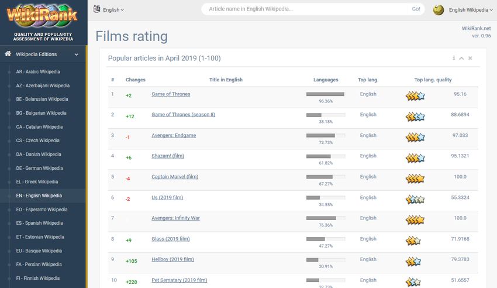Image resolution: width=497 pixels, height=288 pixels.
Task: Click the star rating for Us (2019 film)
Action: point(415,200)
